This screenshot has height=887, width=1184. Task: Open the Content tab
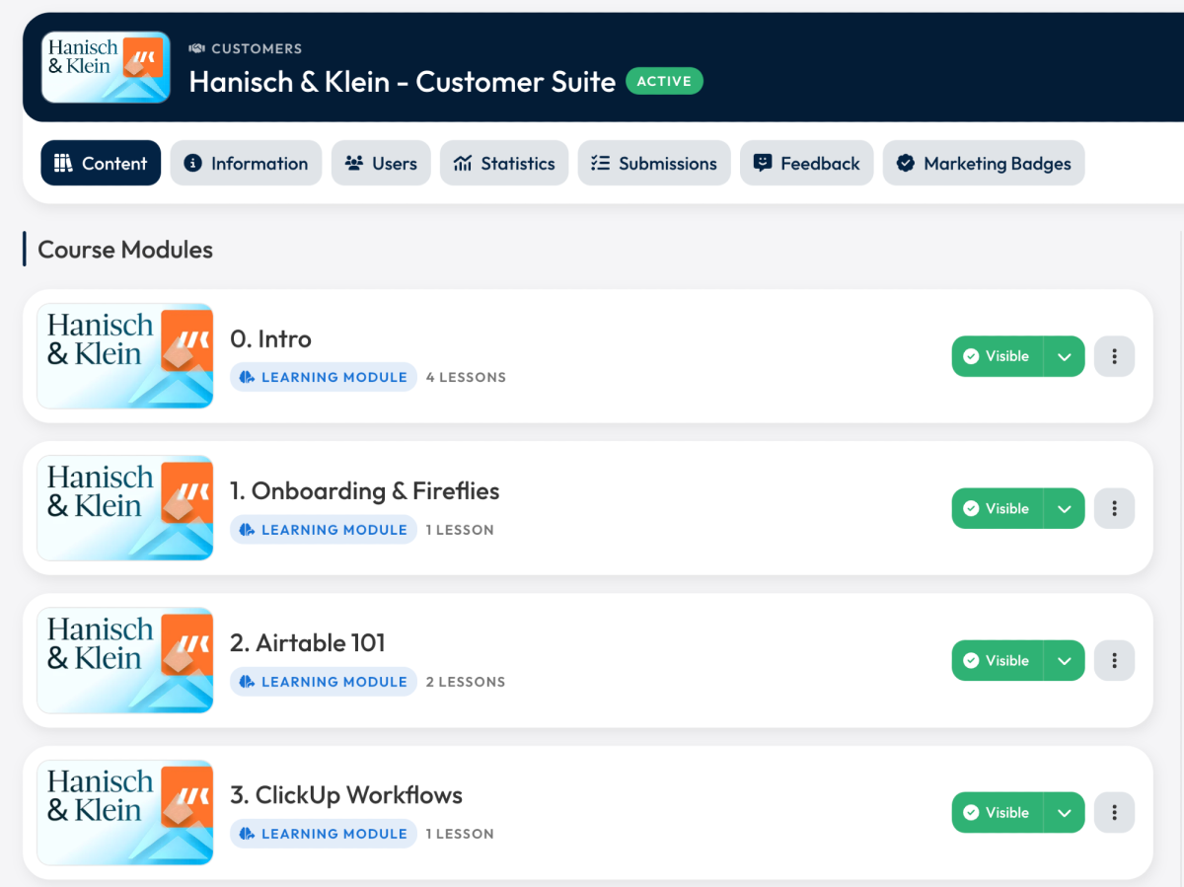101,163
